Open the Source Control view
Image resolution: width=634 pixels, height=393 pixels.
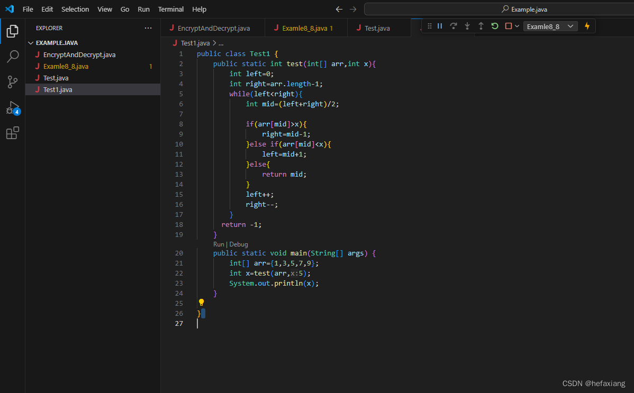pos(13,82)
